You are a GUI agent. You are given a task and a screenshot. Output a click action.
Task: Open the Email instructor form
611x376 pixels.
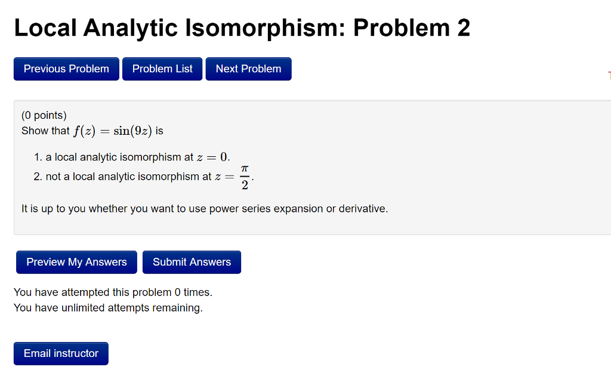tap(60, 353)
